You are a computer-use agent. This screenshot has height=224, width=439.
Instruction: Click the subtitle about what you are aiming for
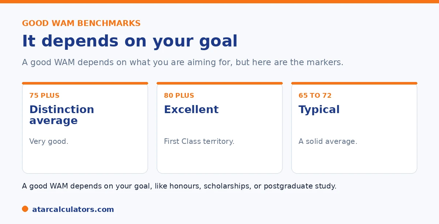point(183,62)
